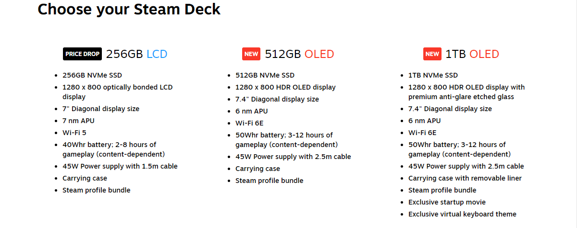577x228 pixels.
Task: Click the Wi-Fi 5 spec line
Action: [74, 133]
